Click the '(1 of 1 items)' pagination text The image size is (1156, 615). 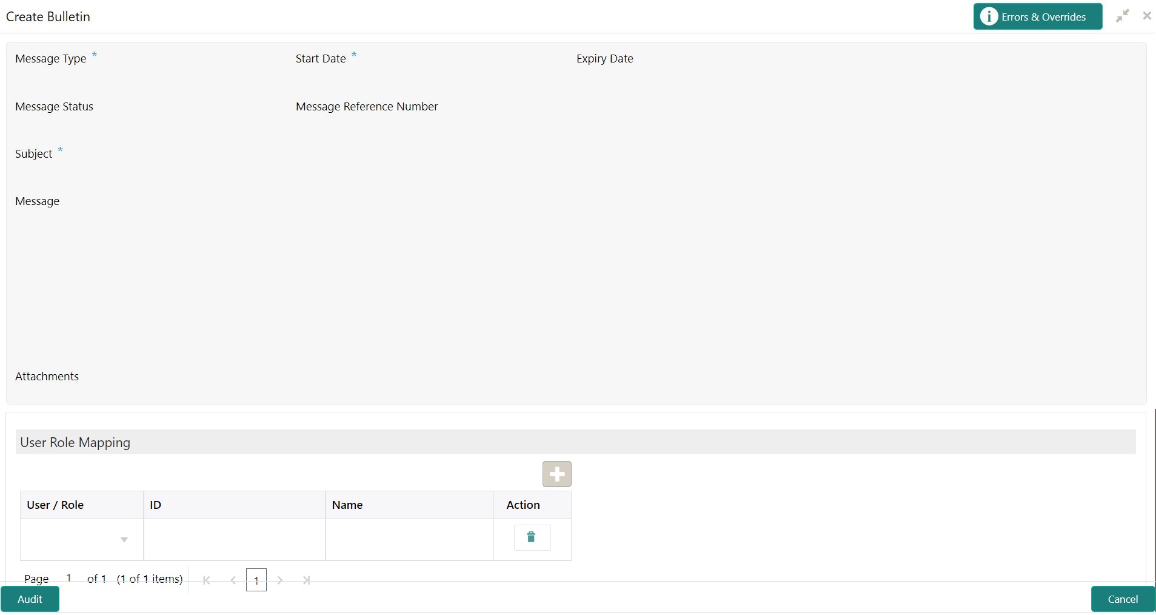[150, 579]
